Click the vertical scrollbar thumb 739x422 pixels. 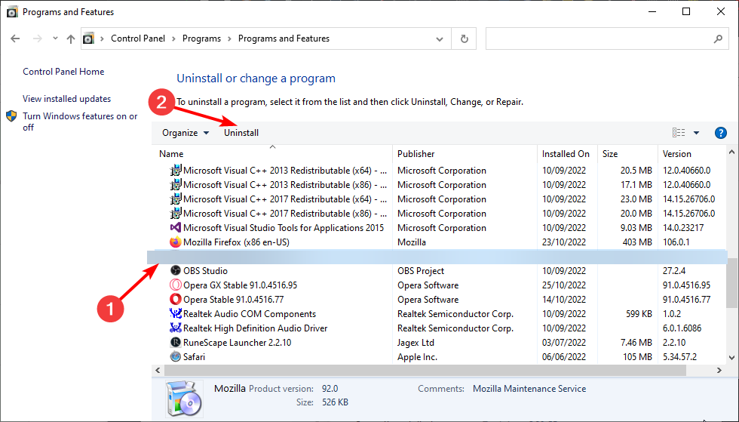[731, 282]
